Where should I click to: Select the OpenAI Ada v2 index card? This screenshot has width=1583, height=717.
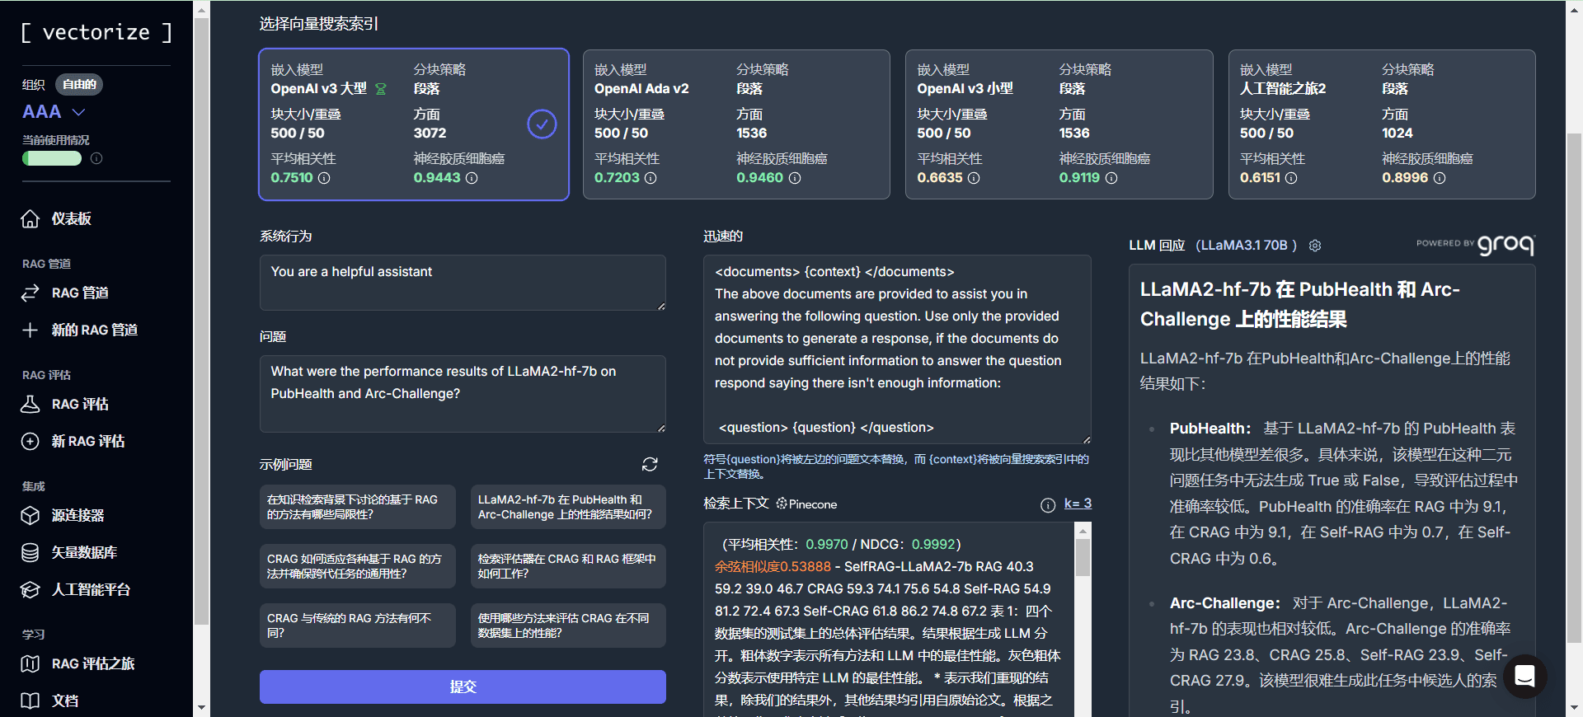click(736, 124)
